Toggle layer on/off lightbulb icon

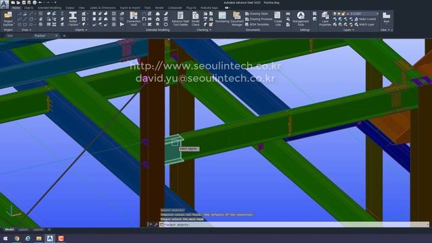pos(335,13)
